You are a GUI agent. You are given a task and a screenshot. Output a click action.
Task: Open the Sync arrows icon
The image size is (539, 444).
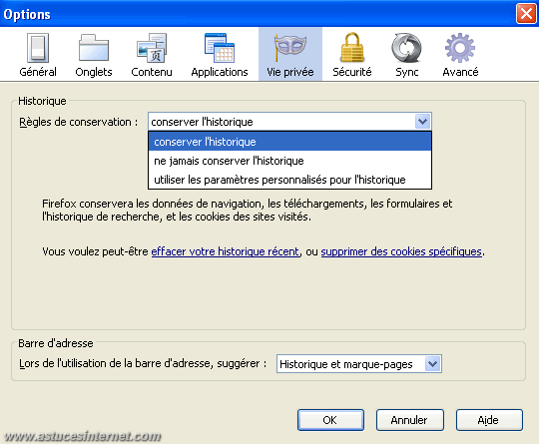pyautogui.click(x=406, y=48)
